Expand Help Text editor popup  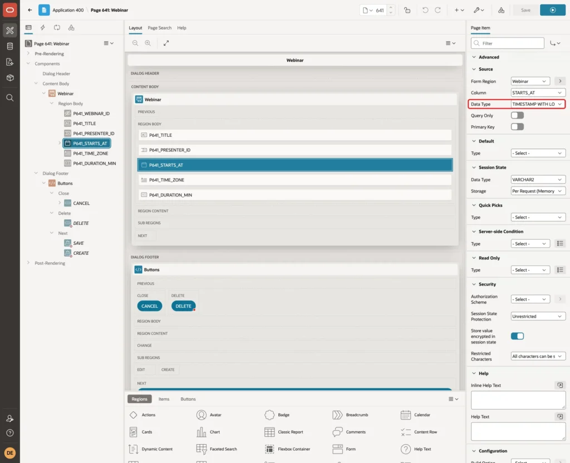(560, 417)
